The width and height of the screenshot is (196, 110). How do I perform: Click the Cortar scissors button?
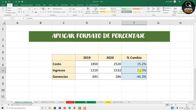click(8, 8)
